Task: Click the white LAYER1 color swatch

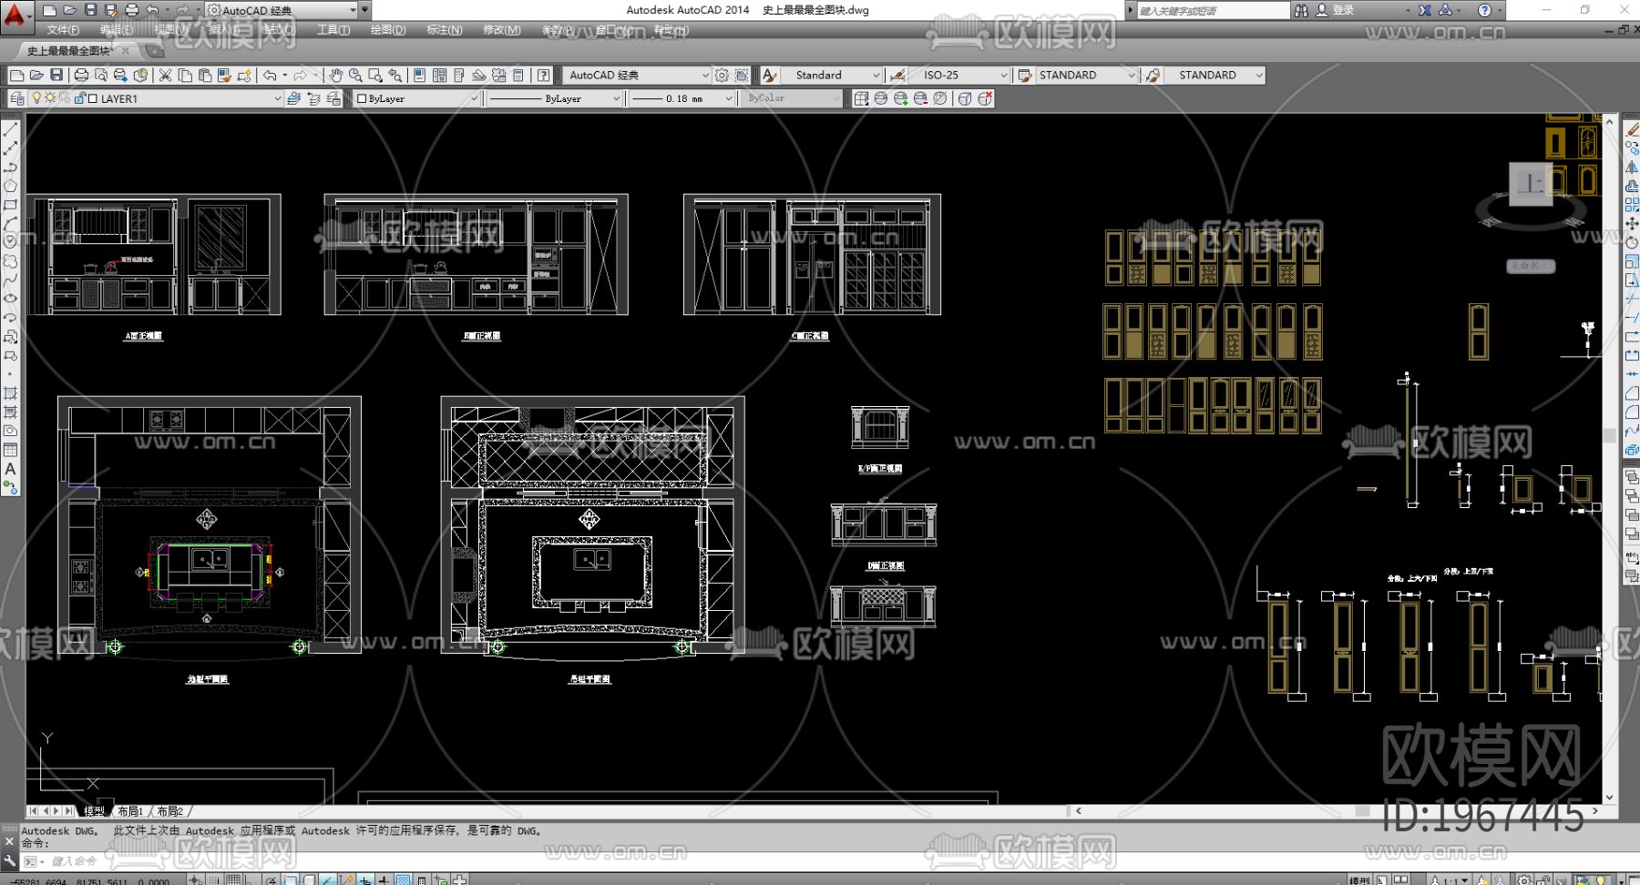Action: (x=93, y=98)
